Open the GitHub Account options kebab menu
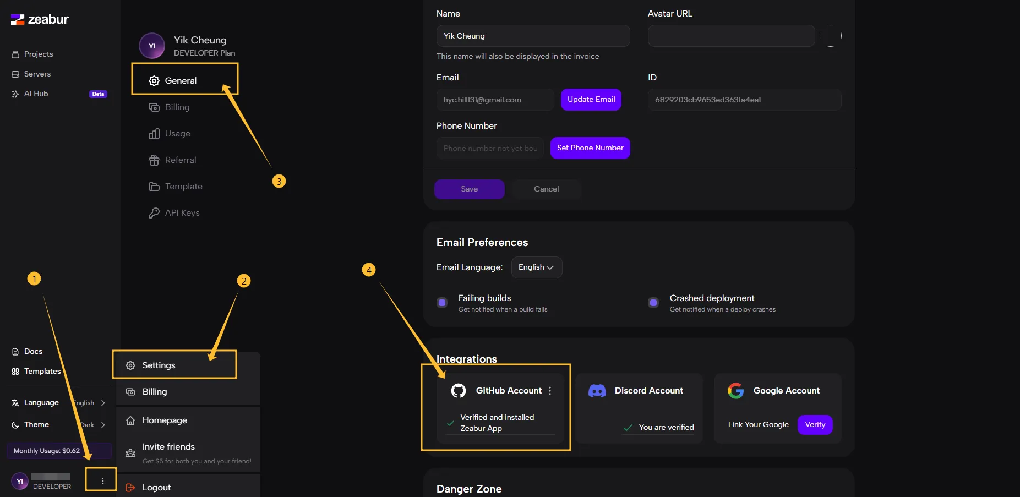This screenshot has width=1020, height=497. [550, 391]
